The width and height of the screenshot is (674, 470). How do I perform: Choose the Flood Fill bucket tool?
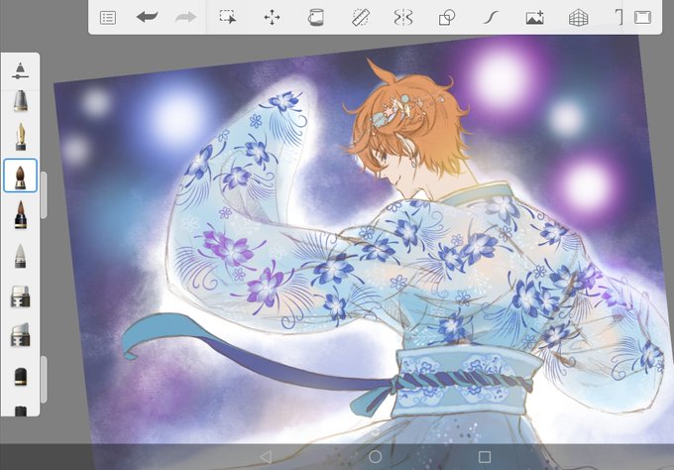315,18
